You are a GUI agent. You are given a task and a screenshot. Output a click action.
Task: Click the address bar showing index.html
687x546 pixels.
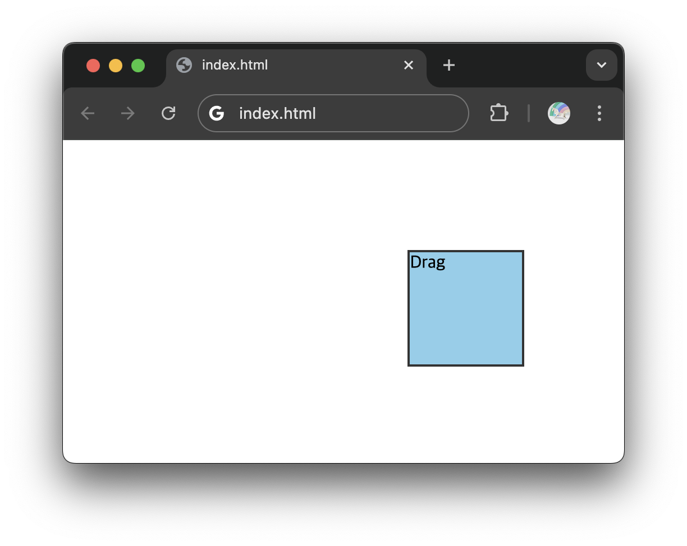[x=333, y=113]
